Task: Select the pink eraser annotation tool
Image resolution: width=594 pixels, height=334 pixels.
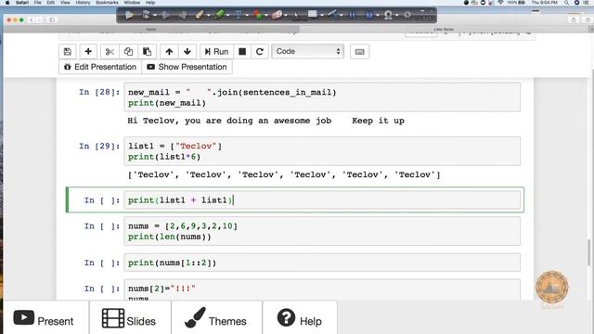Action: coord(277,15)
